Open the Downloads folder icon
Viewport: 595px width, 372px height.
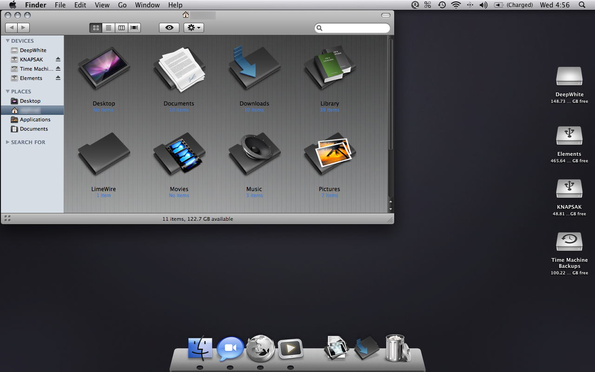click(x=254, y=68)
